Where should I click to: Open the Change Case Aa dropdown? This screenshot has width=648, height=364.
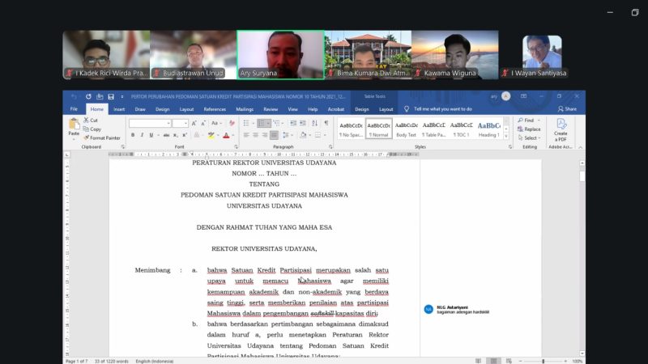[x=215, y=124]
